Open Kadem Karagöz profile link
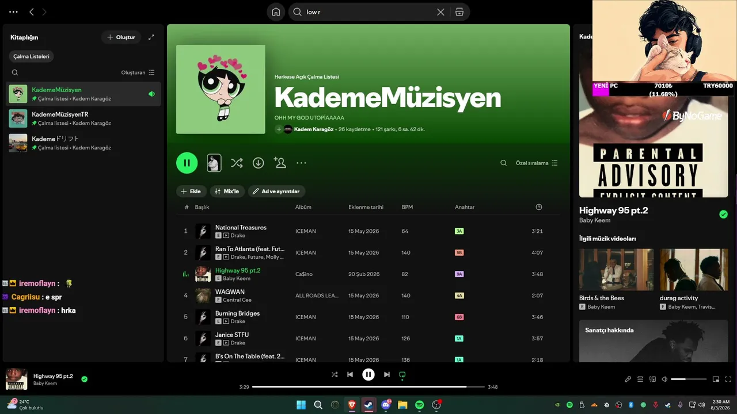Image resolution: width=737 pixels, height=414 pixels. coord(314,129)
